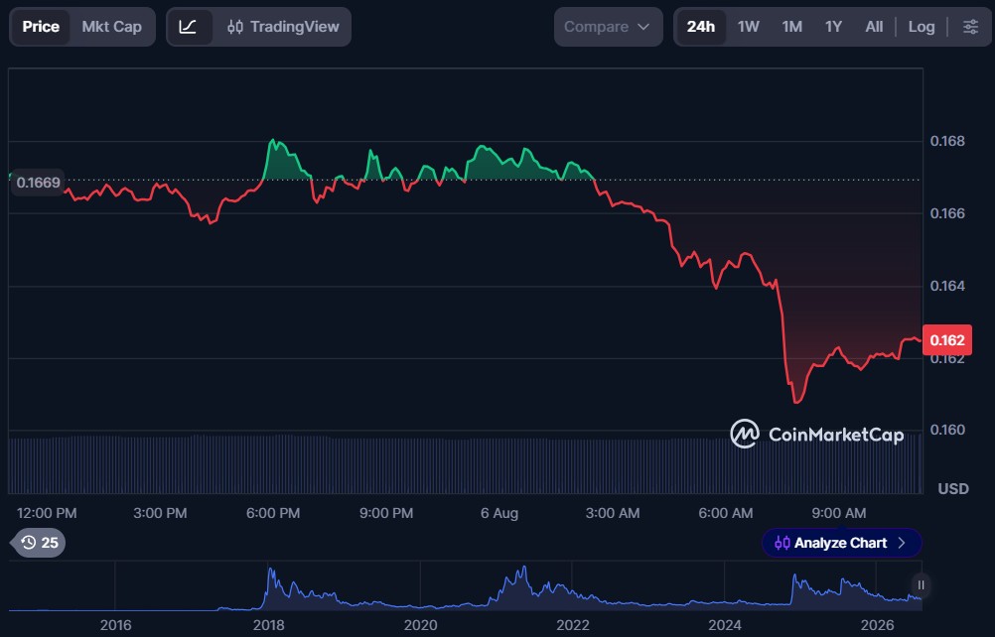Click the 9:00 AM time axis label

838,513
